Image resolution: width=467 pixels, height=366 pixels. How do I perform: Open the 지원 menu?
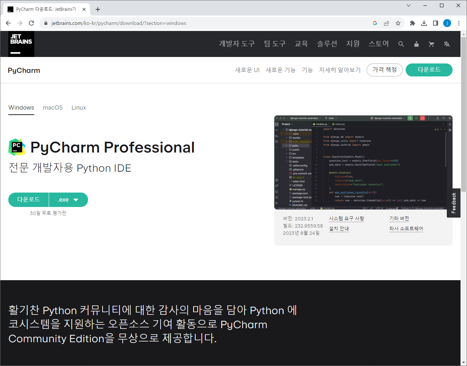pyautogui.click(x=353, y=44)
